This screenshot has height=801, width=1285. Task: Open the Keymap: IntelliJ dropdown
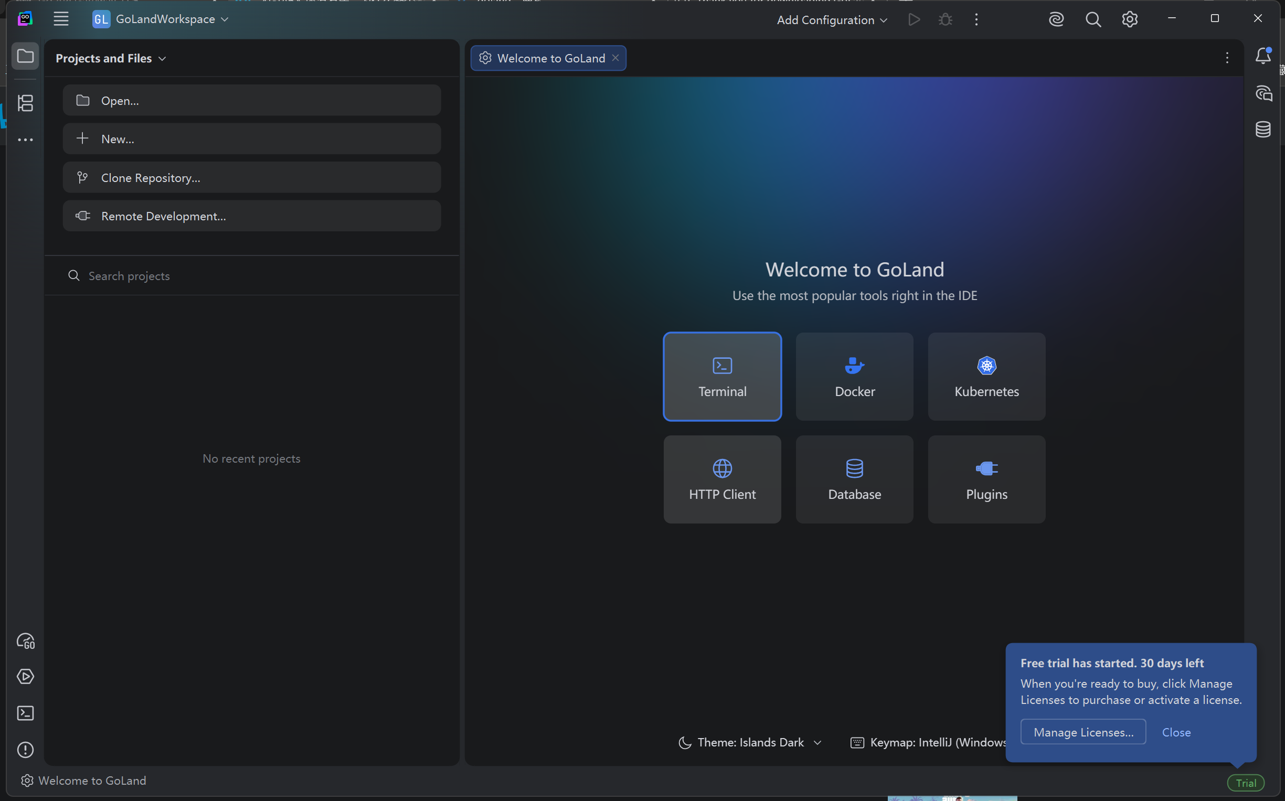tap(928, 742)
